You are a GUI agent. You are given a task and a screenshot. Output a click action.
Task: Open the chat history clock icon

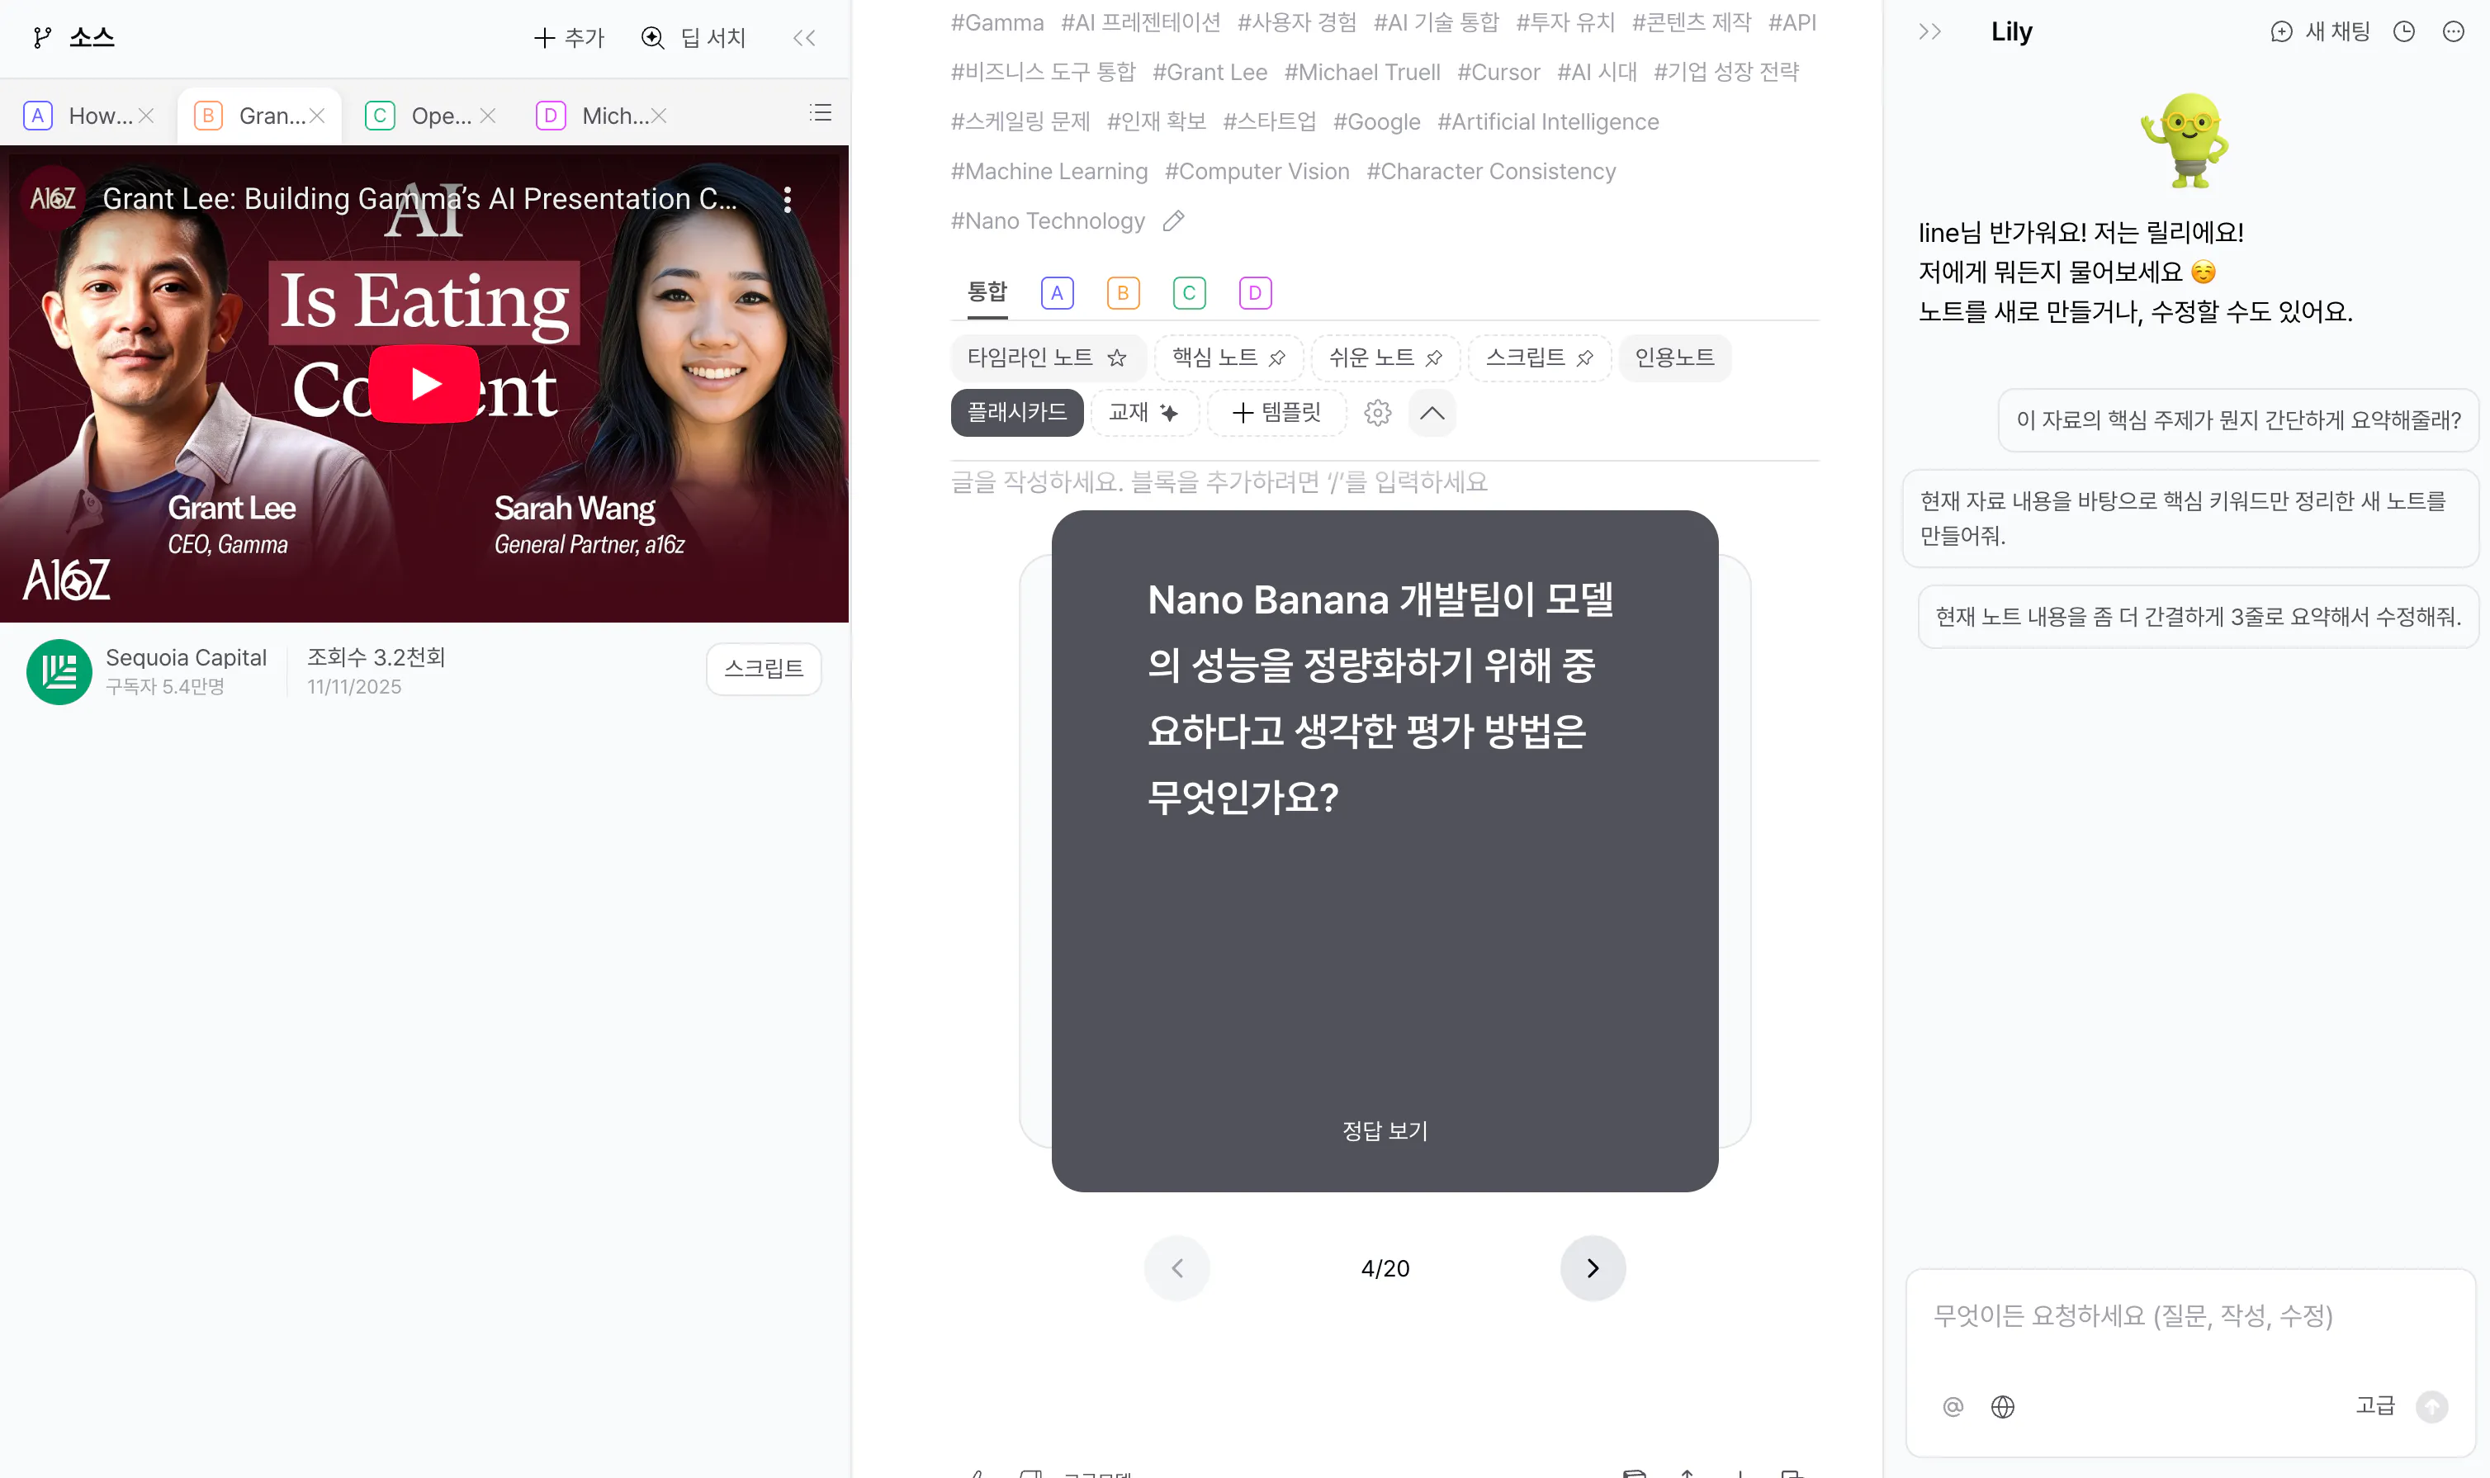tap(2404, 31)
